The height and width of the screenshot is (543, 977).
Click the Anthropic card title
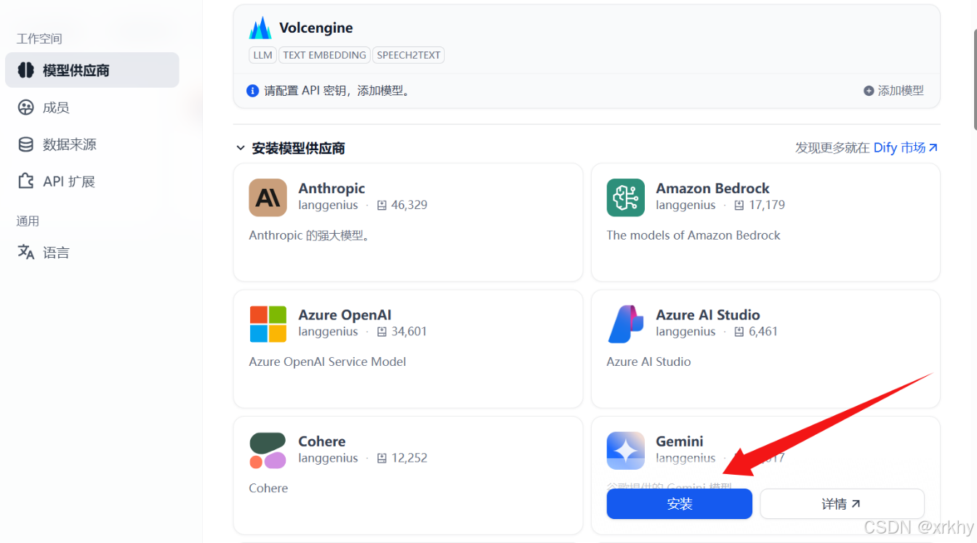(331, 188)
